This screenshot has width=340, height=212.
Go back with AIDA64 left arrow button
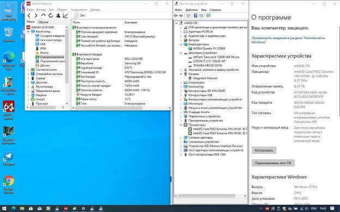pyautogui.click(x=29, y=16)
